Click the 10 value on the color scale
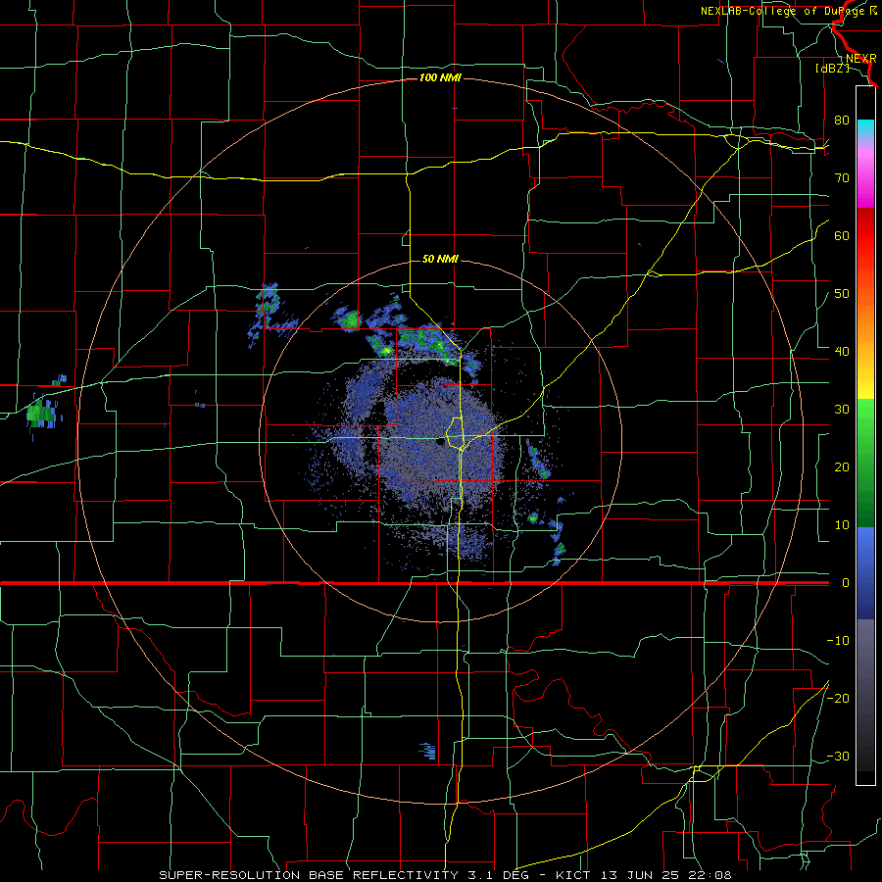The height and width of the screenshot is (882, 882). tap(842, 525)
